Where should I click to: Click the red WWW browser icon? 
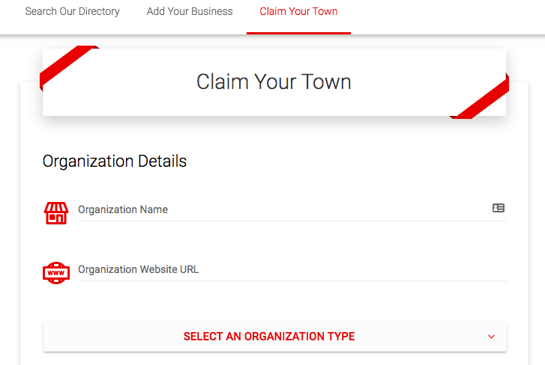pos(56,273)
